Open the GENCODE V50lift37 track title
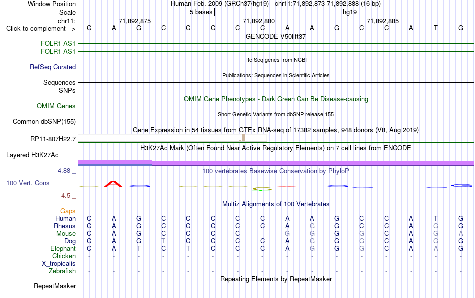 point(276,36)
